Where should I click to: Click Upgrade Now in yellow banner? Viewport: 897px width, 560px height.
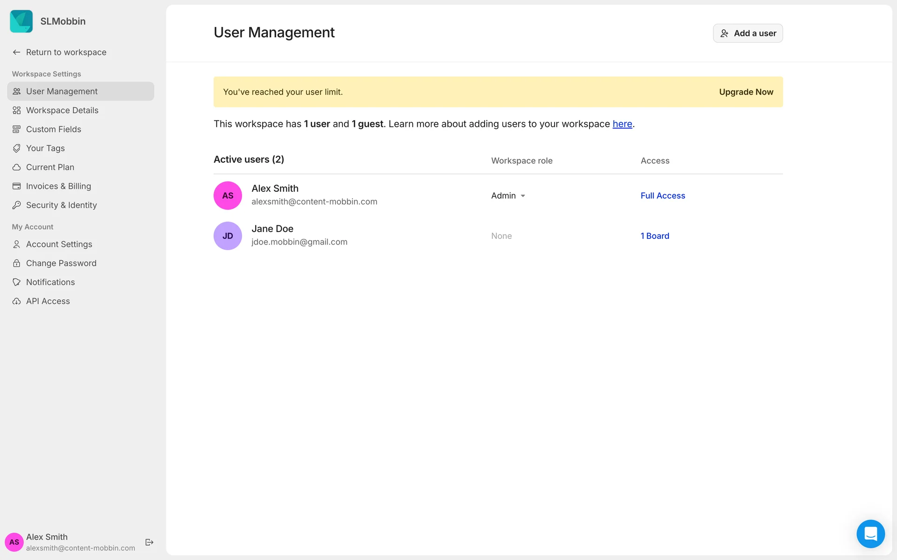tap(746, 92)
